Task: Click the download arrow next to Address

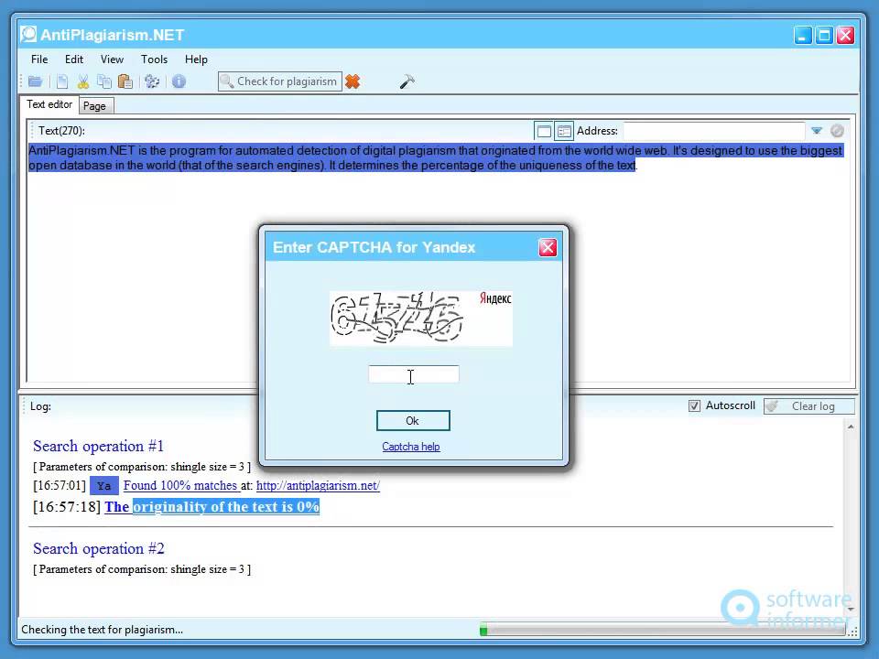Action: point(816,131)
